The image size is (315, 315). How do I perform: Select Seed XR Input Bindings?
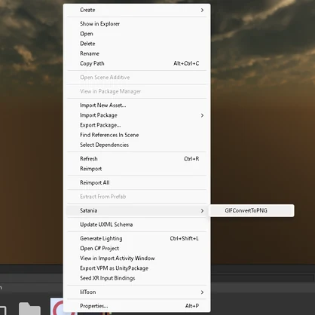136,278
